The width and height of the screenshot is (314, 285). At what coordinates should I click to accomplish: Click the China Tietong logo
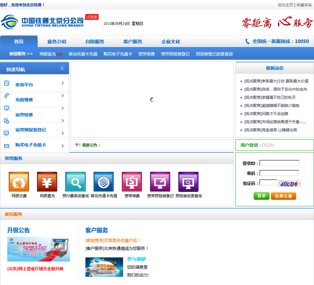click(42, 22)
